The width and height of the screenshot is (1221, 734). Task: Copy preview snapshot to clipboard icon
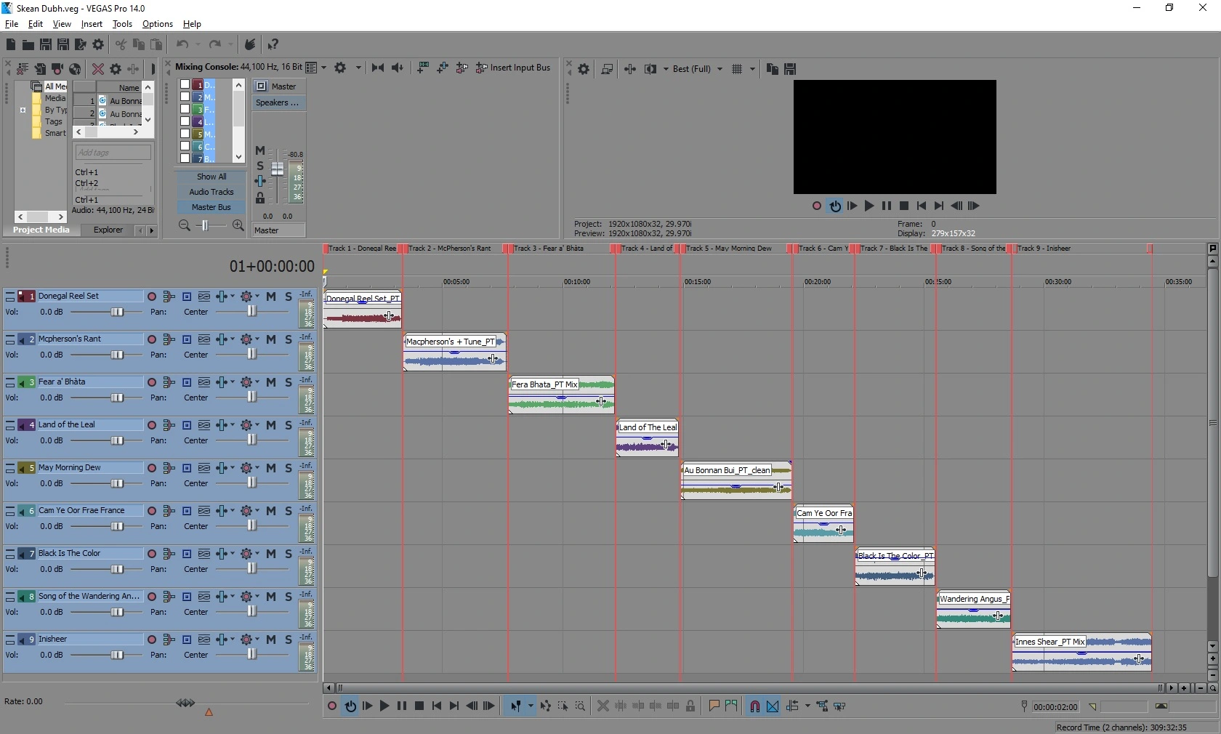772,69
